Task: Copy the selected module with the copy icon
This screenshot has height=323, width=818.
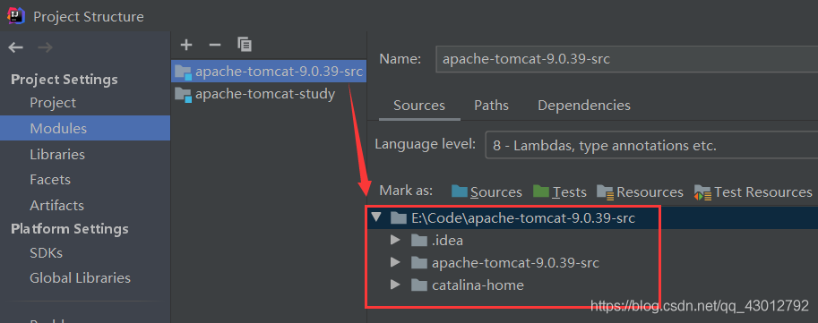Action: pyautogui.click(x=245, y=45)
